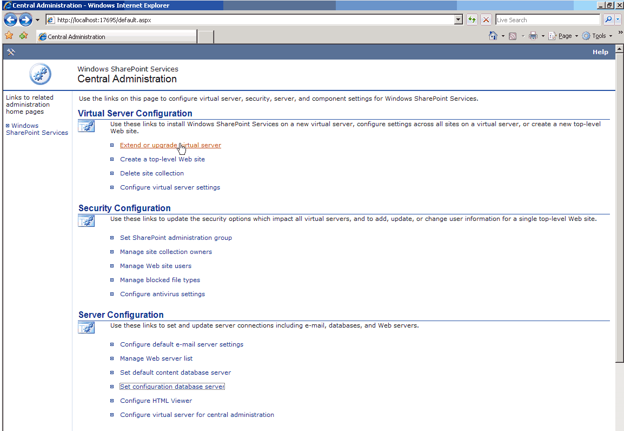The image size is (624, 431).
Task: Open Manage blocked file types link
Action: [160, 280]
